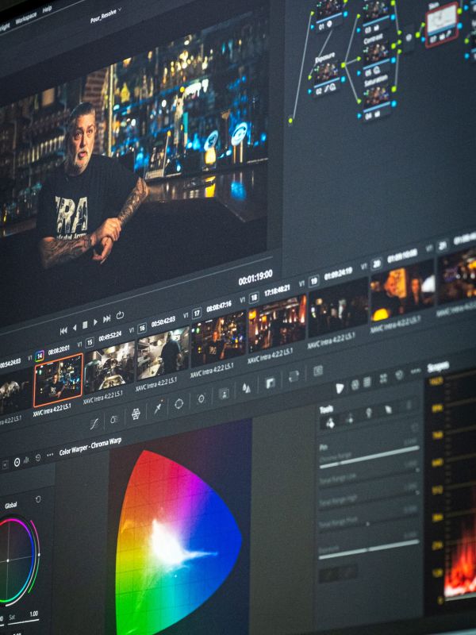Image resolution: width=476 pixels, height=635 pixels.
Task: Select clip 15 kitchen thumbnail
Action: point(109,368)
